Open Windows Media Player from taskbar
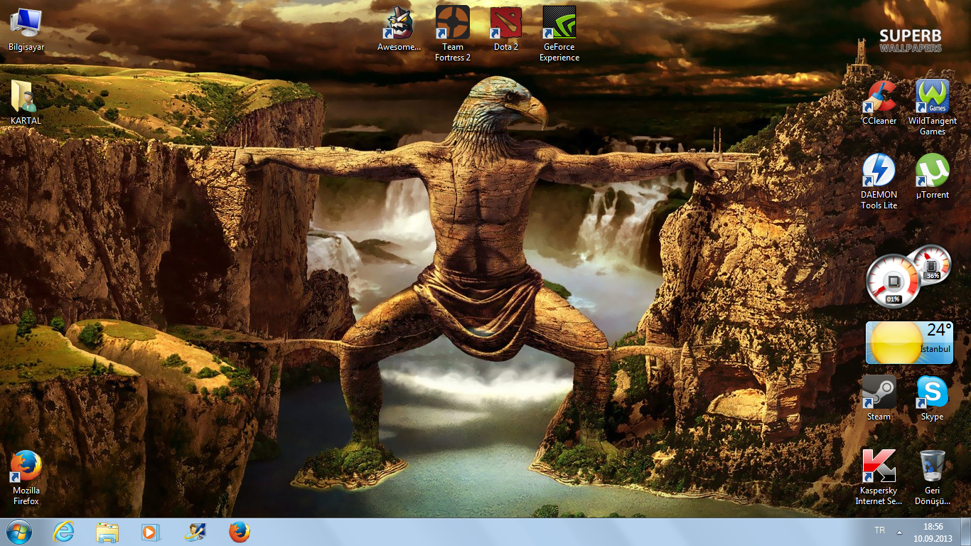This screenshot has width=971, height=546. coord(151,532)
